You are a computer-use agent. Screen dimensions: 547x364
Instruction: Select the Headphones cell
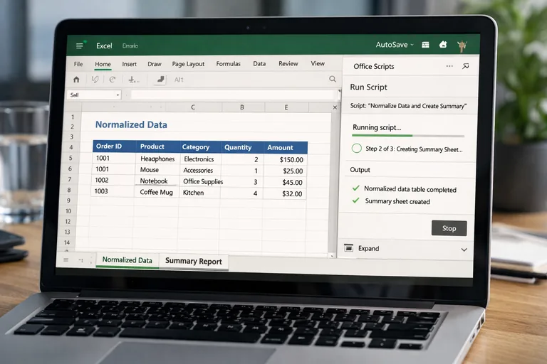click(157, 159)
